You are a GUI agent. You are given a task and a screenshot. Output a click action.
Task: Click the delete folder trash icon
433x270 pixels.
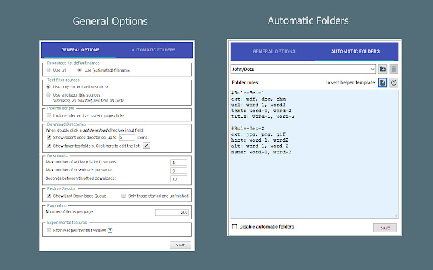pos(394,69)
